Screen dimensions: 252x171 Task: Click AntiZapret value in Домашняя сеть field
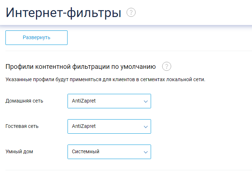84,101
